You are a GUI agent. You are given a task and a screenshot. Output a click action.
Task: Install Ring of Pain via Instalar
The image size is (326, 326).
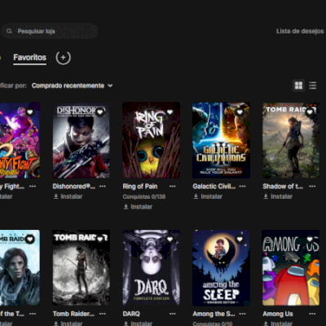click(x=138, y=207)
